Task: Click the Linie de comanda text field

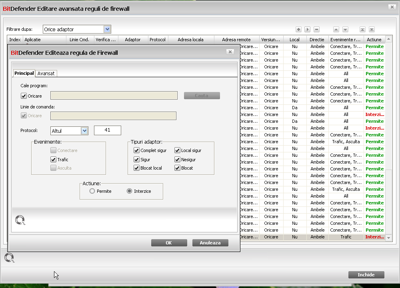Action: pyautogui.click(x=113, y=116)
